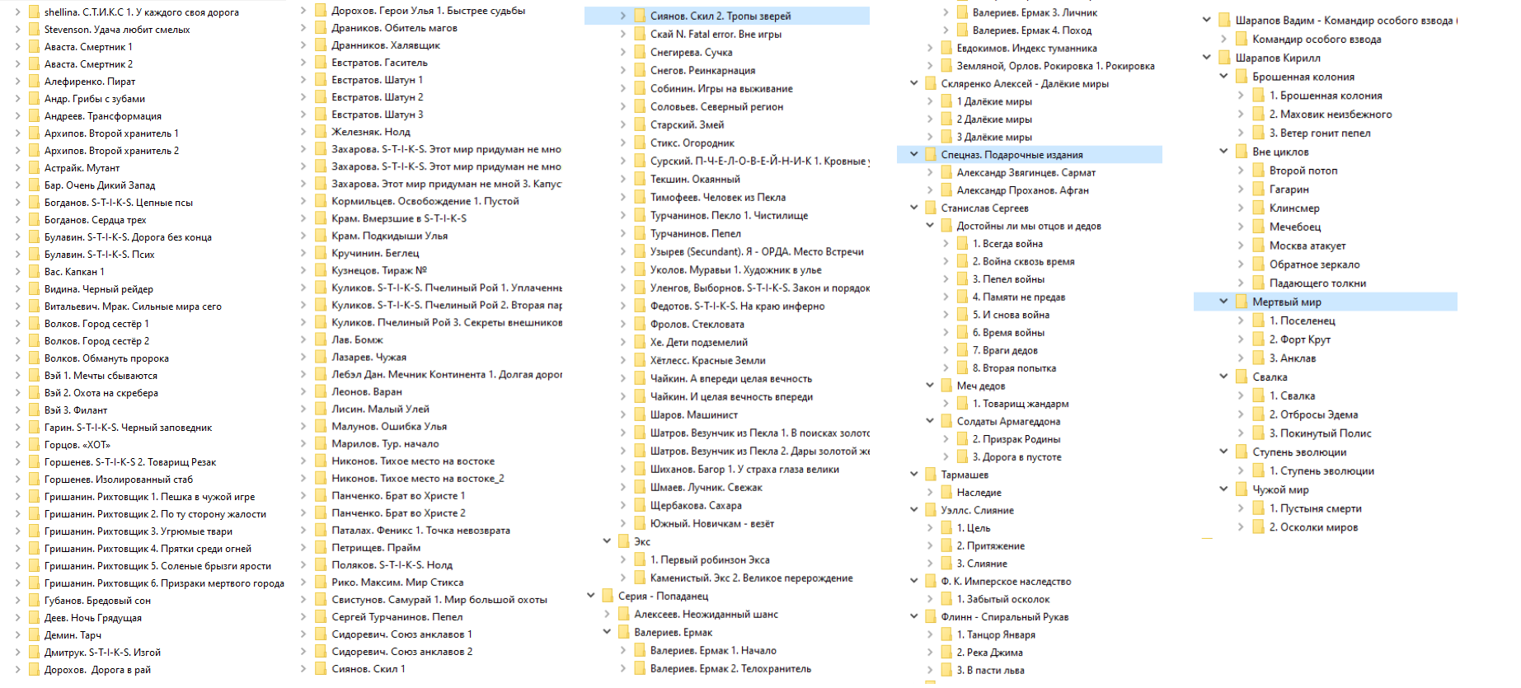Image resolution: width=1521 pixels, height=688 pixels.
Task: Click folder icon of Шаров. Машинист
Action: point(640,414)
